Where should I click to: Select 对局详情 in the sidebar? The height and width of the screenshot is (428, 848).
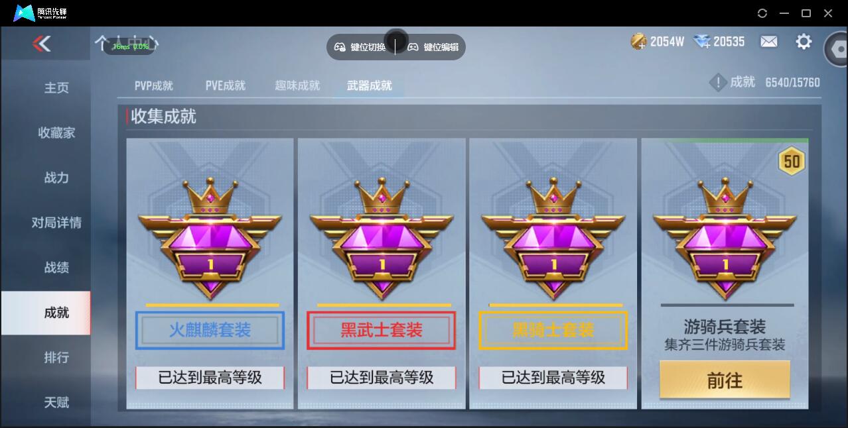(x=56, y=223)
